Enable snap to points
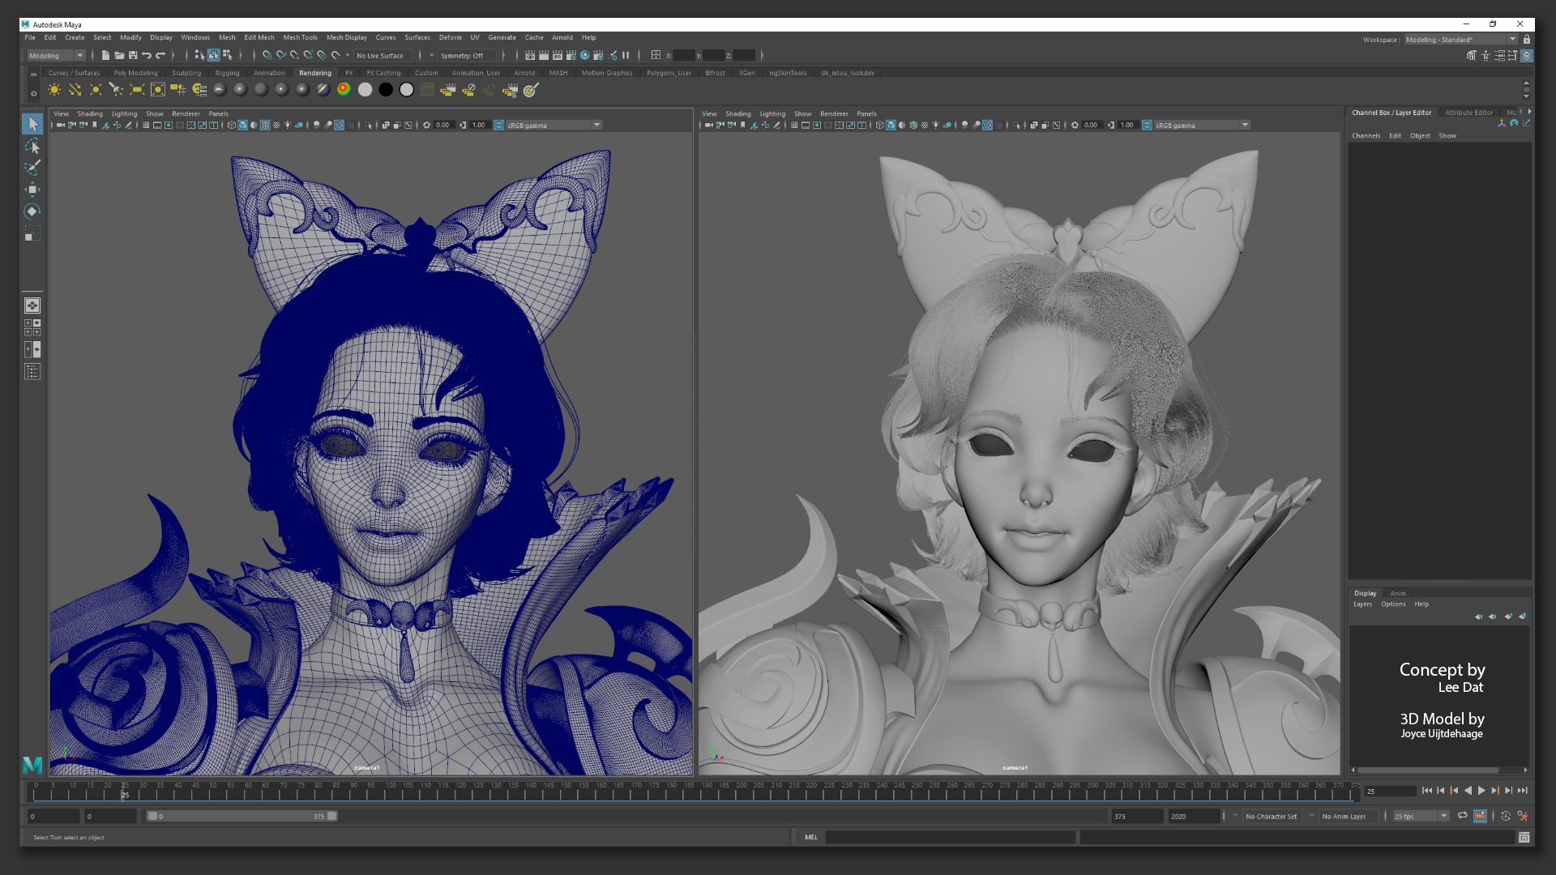The width and height of the screenshot is (1556, 875). [x=294, y=55]
